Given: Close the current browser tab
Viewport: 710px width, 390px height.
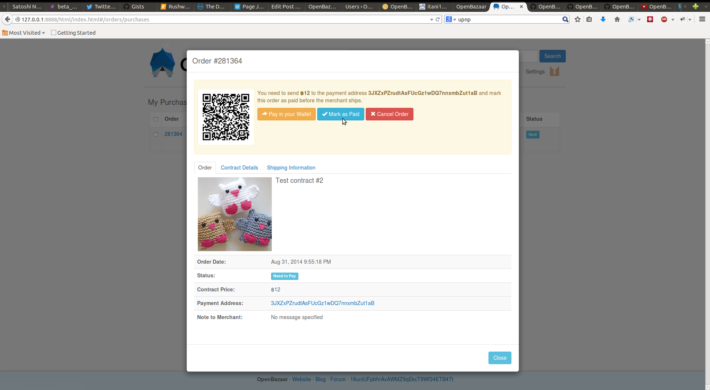Looking at the screenshot, I should [x=521, y=6].
